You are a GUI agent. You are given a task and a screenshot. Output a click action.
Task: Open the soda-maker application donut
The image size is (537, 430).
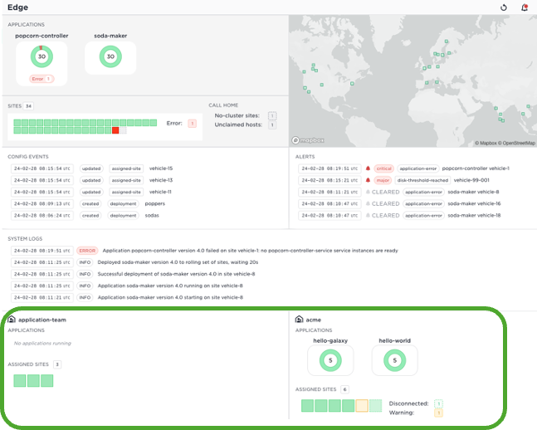click(110, 56)
